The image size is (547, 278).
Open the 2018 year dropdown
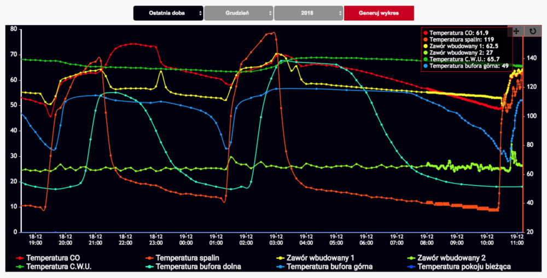[x=309, y=13]
